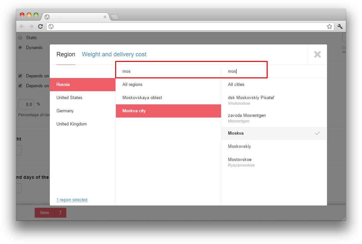
Task: Close the browser tab
Action: (105, 17)
